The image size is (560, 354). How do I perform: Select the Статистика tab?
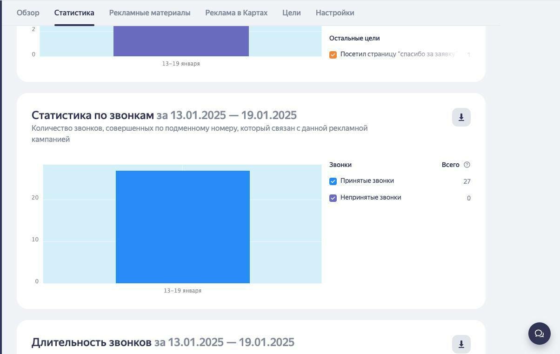(x=73, y=13)
